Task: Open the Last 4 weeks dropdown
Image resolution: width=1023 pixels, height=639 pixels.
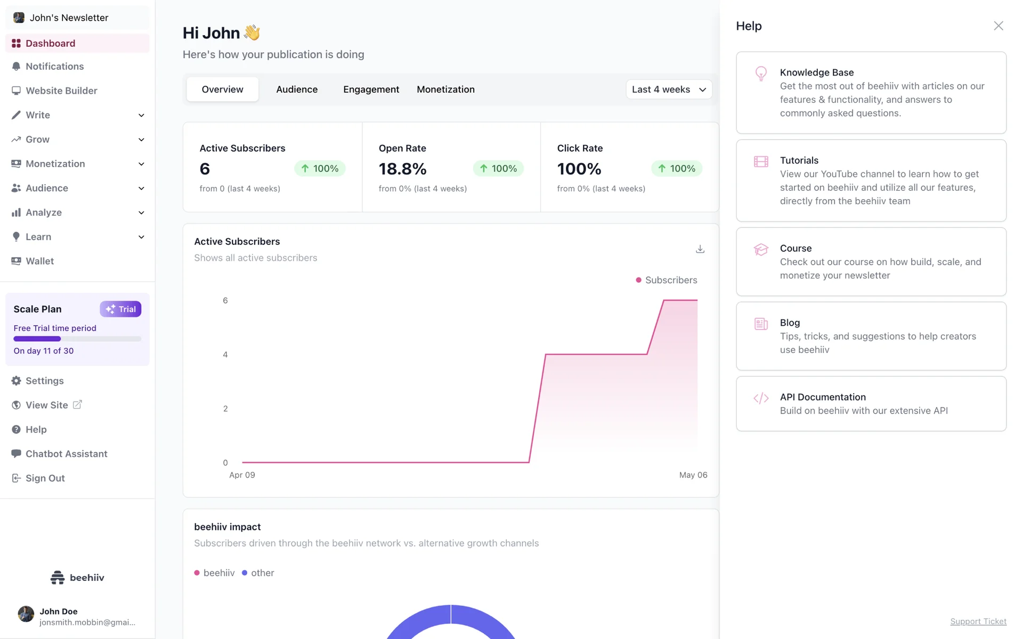Action: (x=669, y=89)
